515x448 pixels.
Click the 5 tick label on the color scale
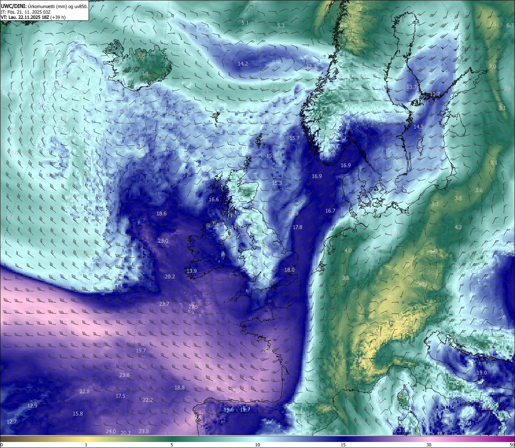tap(172, 444)
